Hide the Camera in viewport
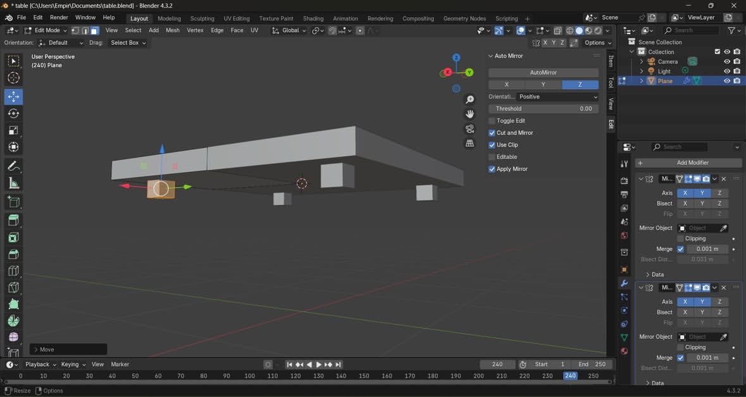This screenshot has width=746, height=397. click(x=727, y=61)
